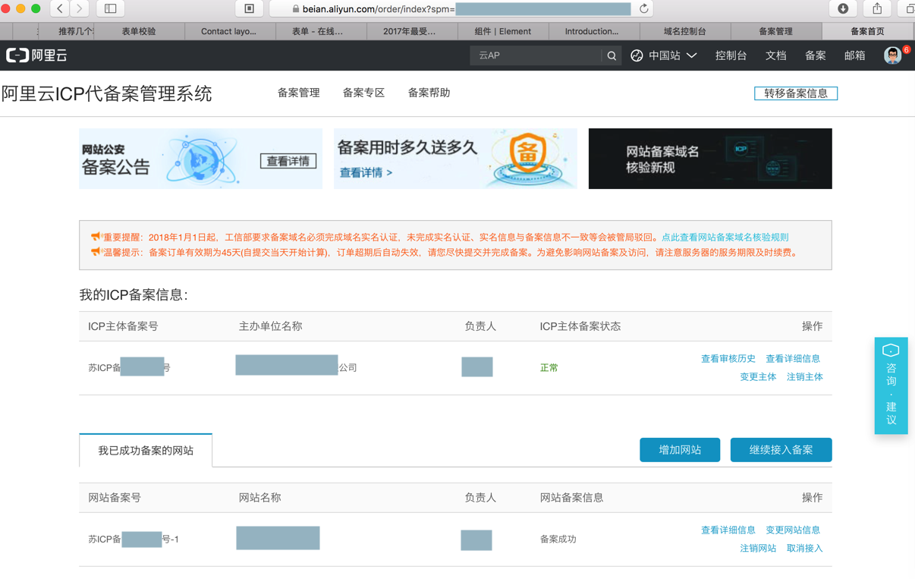915x579 pixels.
Task: Click the 我的ICP备案信息 heading
Action: coord(134,295)
